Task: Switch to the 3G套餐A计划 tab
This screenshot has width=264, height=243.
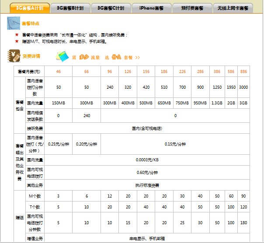Action: pyautogui.click(x=30, y=8)
